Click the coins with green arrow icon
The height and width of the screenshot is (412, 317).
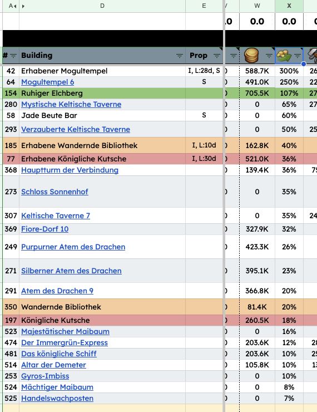[x=284, y=56]
